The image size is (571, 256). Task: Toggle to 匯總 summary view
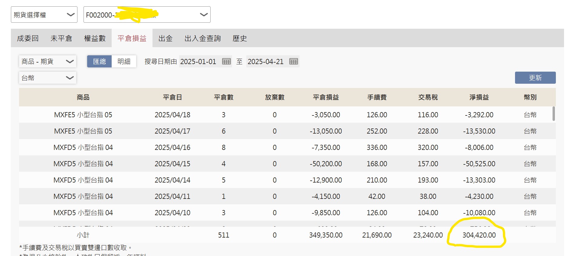pos(100,61)
